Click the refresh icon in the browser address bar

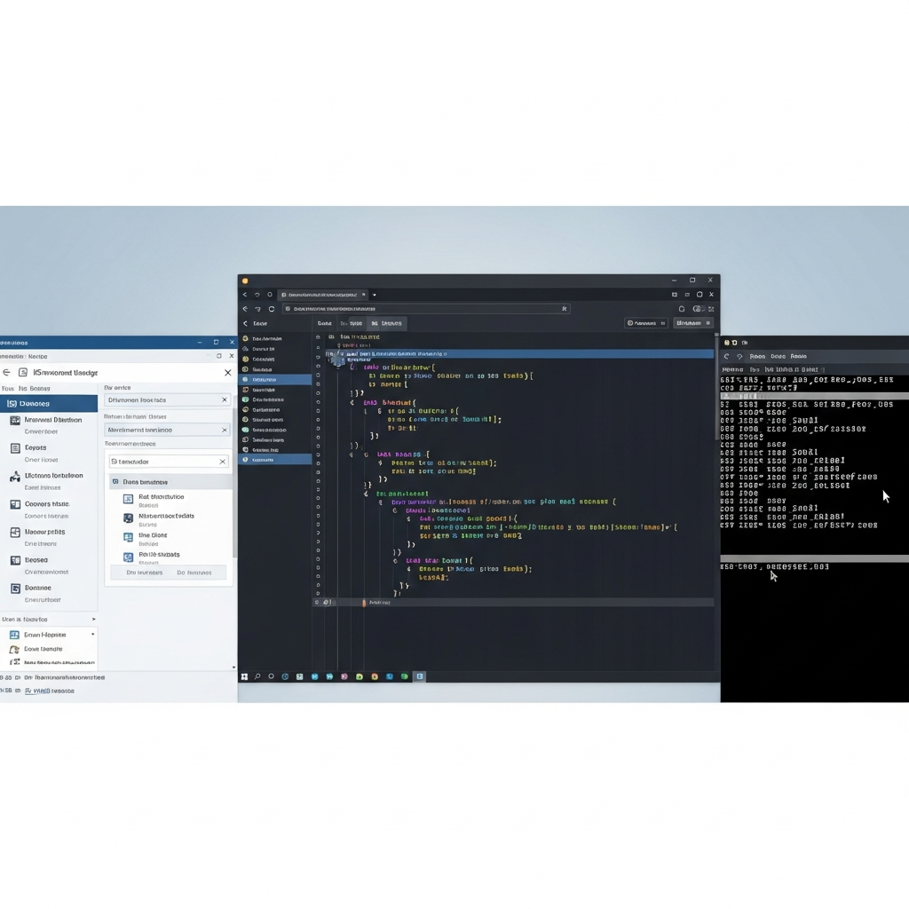(x=272, y=308)
